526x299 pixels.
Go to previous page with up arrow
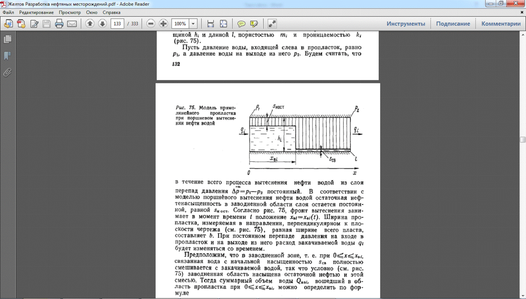coord(90,24)
